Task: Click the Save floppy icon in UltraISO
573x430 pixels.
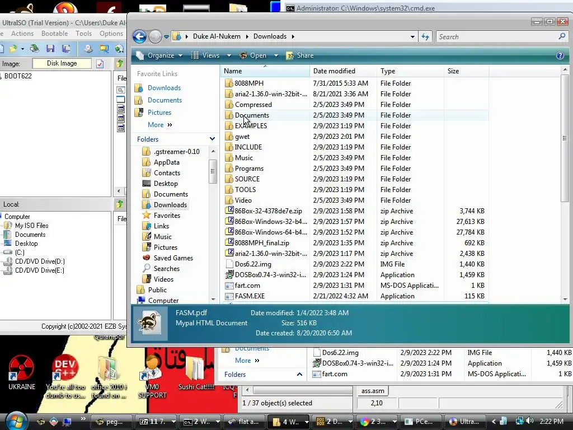Action: click(x=50, y=49)
